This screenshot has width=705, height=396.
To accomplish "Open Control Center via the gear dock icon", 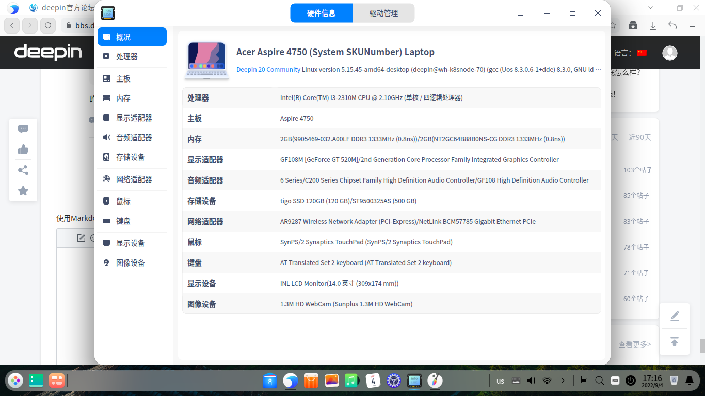I will click(393, 381).
